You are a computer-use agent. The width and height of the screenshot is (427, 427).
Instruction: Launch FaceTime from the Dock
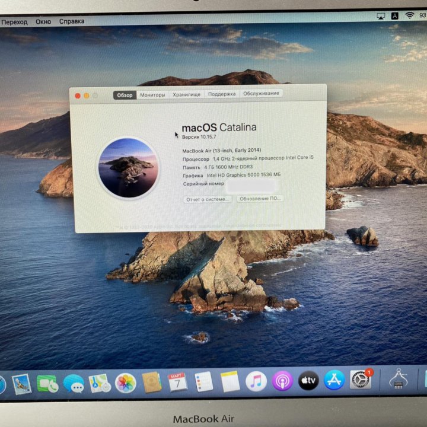(x=47, y=384)
